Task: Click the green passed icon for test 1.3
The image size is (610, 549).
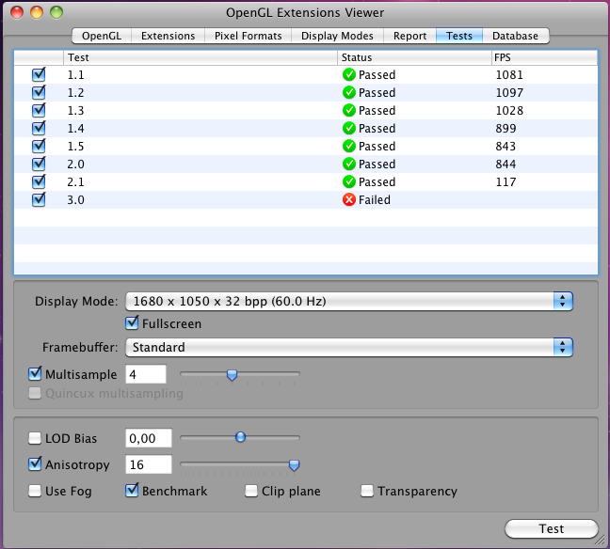Action: click(x=349, y=110)
